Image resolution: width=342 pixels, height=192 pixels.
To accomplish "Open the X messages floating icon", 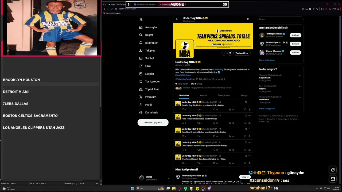I will [333, 179].
